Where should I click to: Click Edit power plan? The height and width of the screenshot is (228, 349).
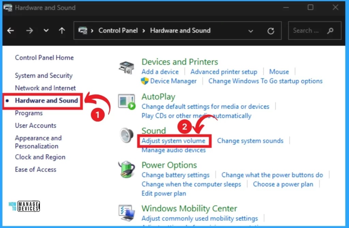point(164,193)
